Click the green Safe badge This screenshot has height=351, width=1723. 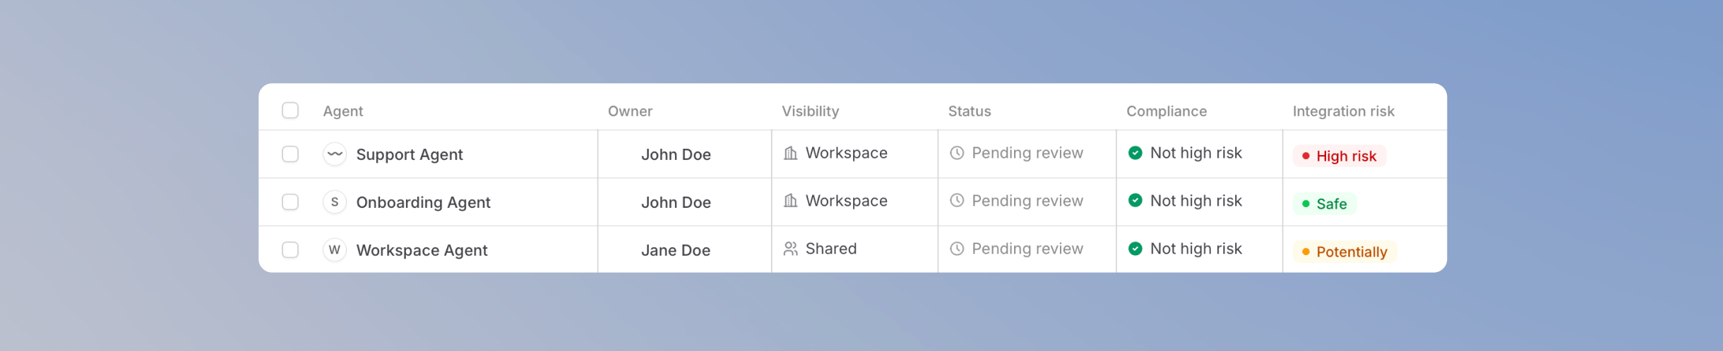point(1325,204)
